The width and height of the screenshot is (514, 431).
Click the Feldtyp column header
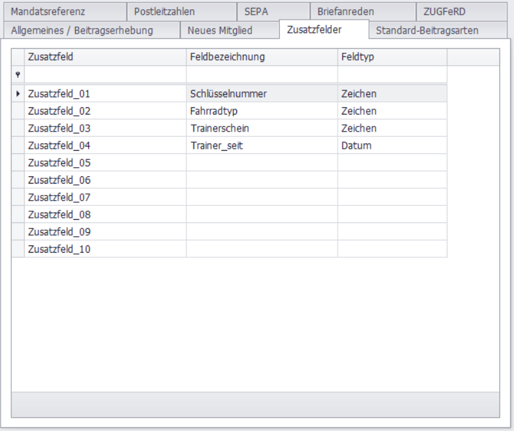[x=392, y=57]
